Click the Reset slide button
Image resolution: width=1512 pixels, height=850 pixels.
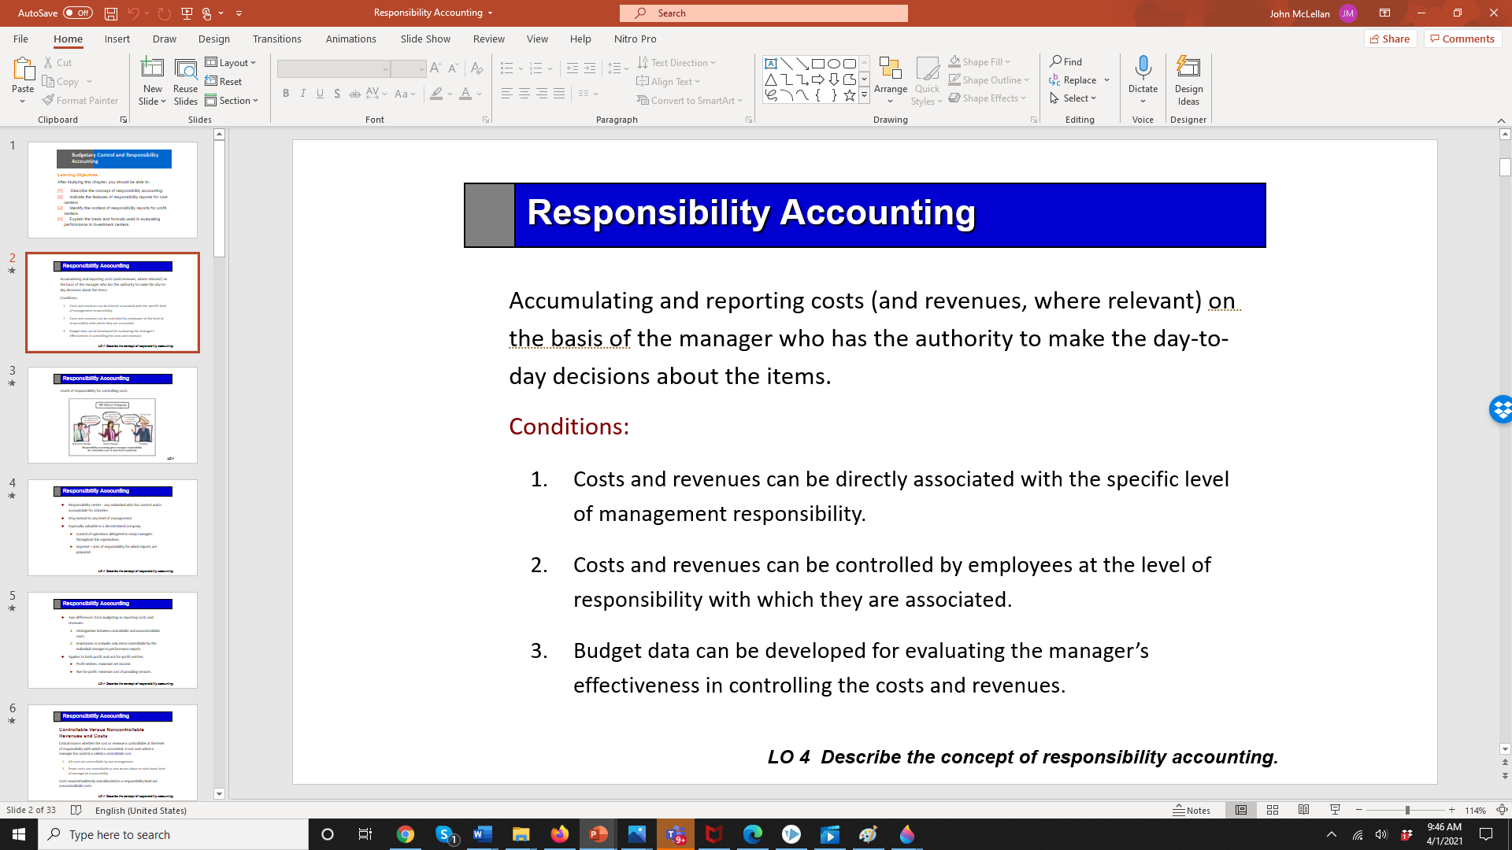(224, 81)
